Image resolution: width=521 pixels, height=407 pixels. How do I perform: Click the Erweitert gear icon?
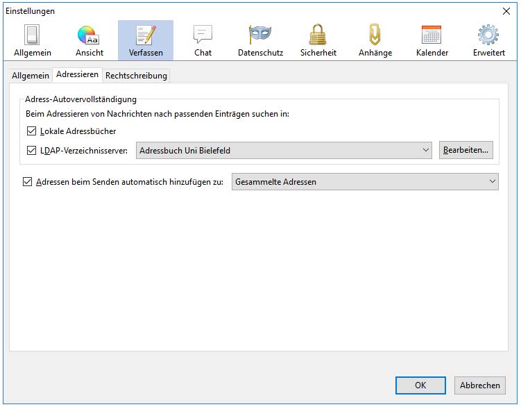(x=488, y=35)
